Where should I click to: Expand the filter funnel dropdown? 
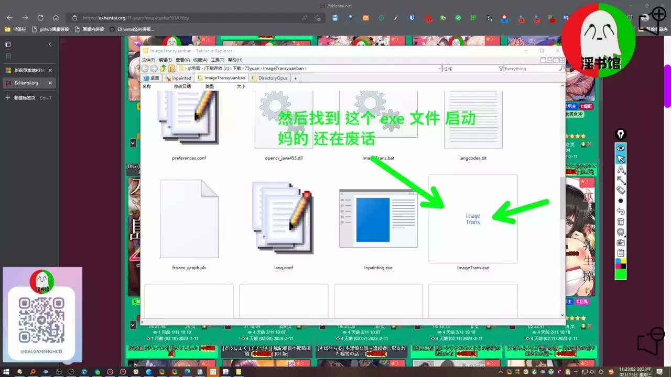pos(501,69)
